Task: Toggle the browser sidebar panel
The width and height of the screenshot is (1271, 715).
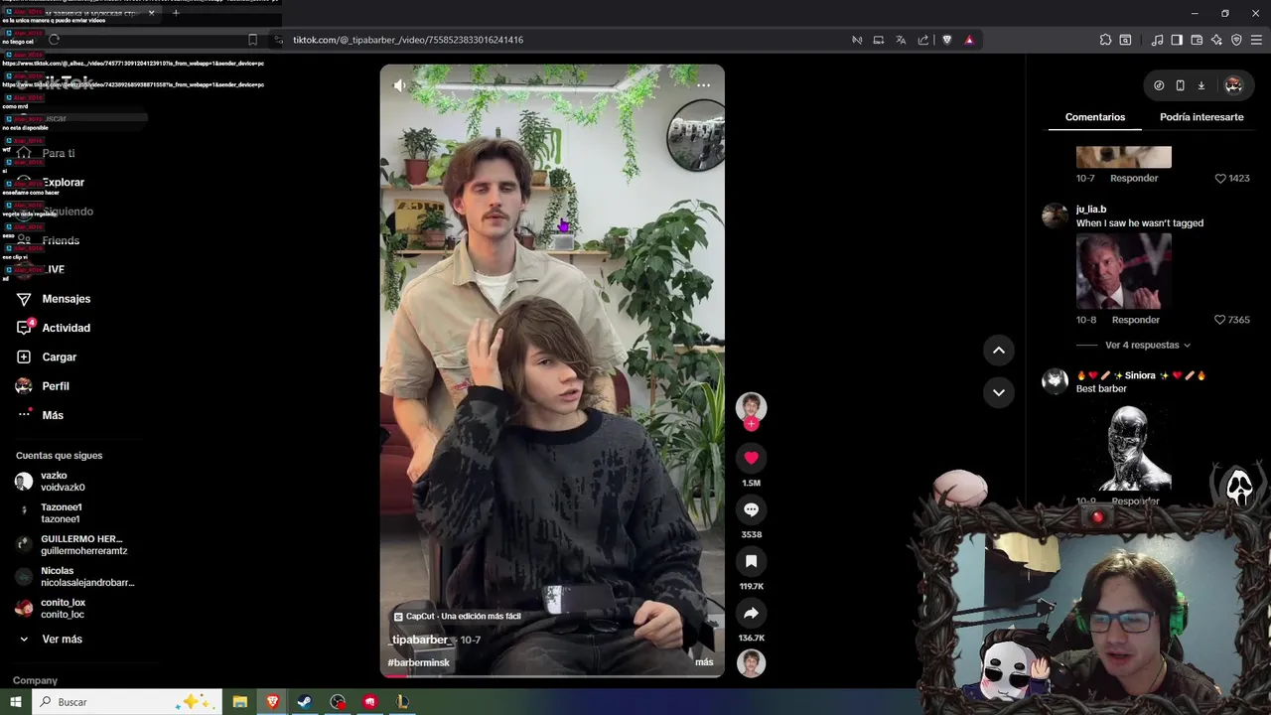Action: [x=1177, y=40]
